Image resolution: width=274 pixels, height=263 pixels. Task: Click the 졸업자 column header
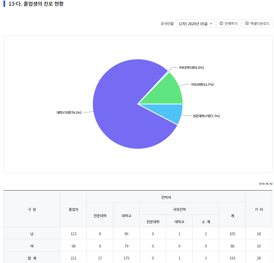pos(73,209)
